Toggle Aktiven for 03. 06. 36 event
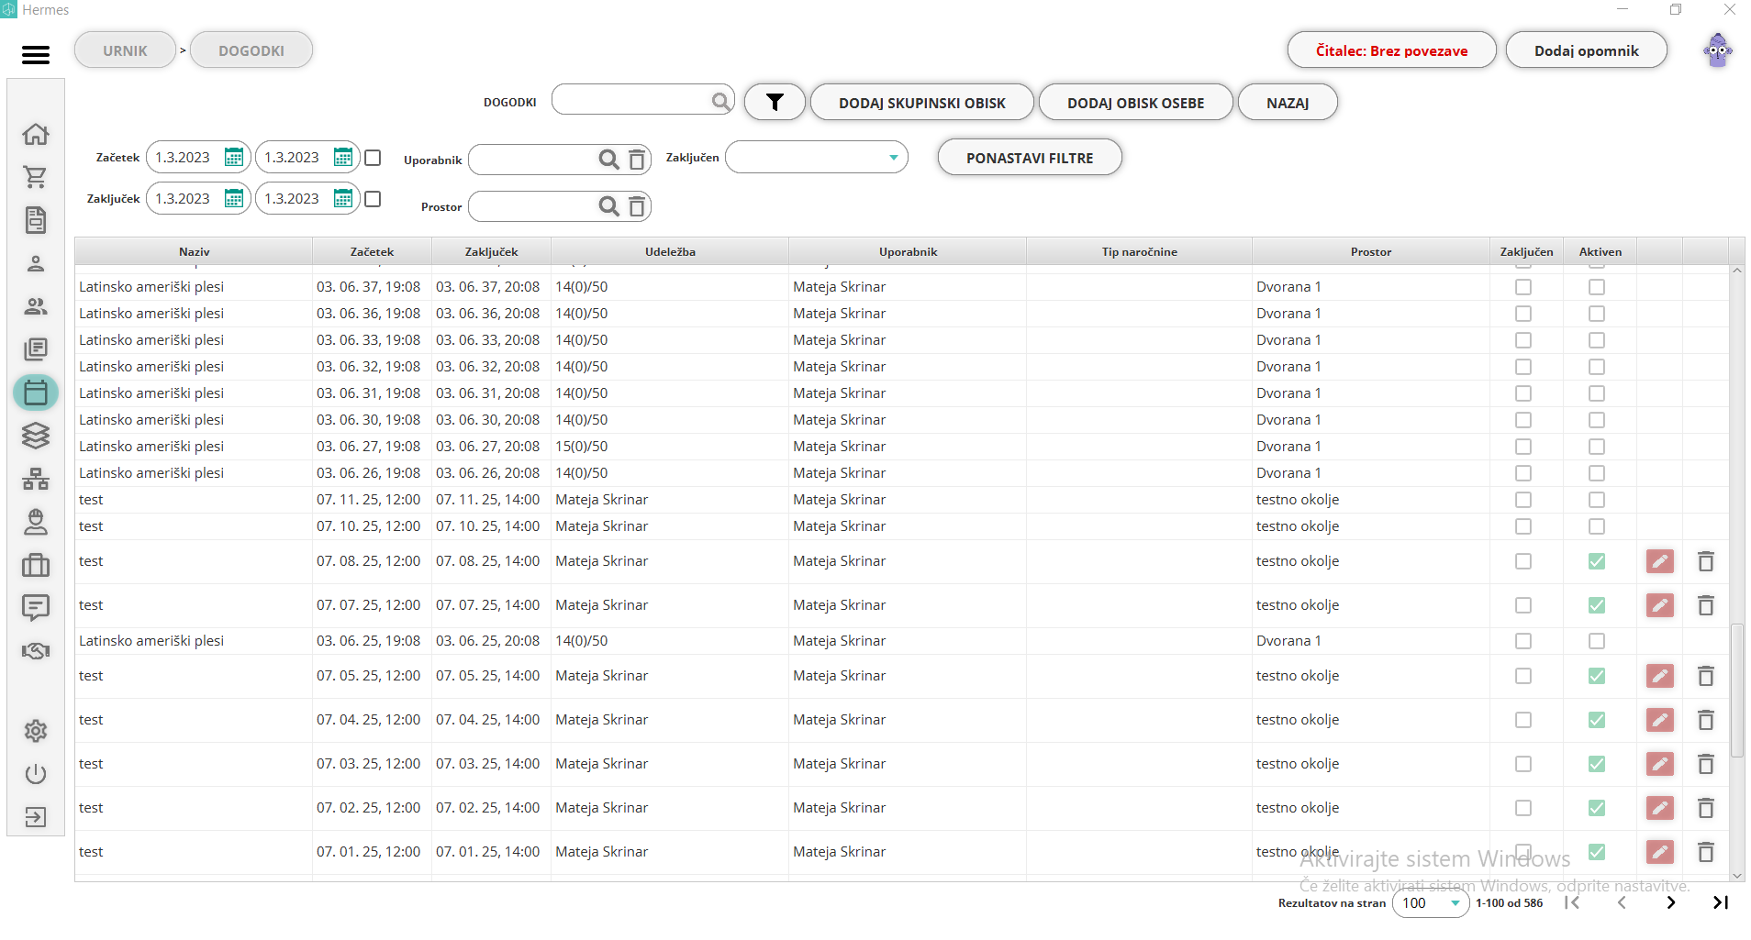The image size is (1751, 940). pyautogui.click(x=1597, y=314)
